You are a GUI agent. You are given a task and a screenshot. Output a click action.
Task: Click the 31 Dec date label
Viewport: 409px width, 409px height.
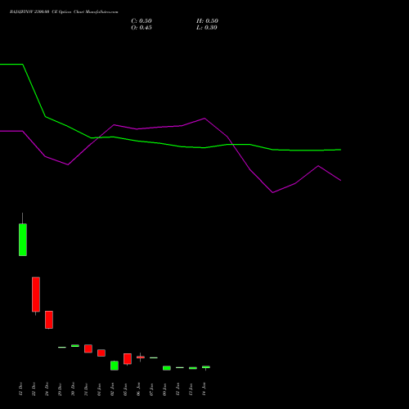tap(86, 389)
